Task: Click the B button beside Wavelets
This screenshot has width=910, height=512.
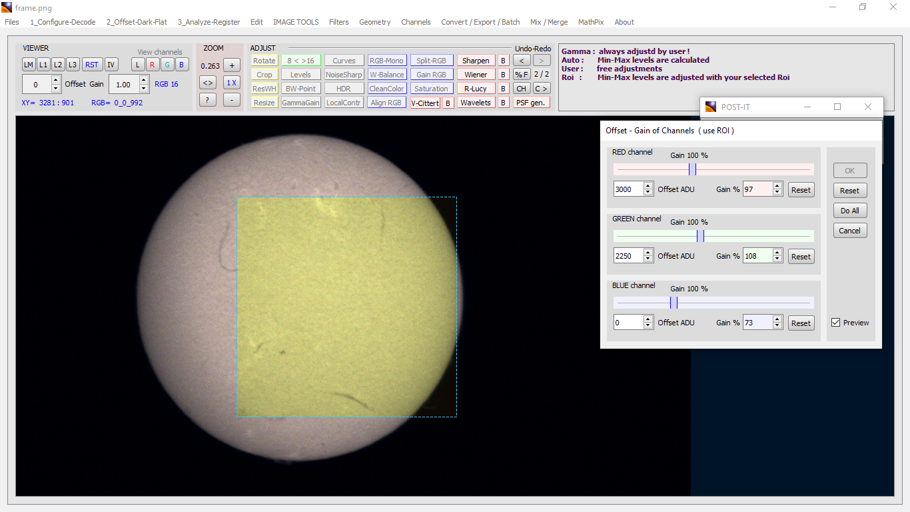Action: coord(504,103)
